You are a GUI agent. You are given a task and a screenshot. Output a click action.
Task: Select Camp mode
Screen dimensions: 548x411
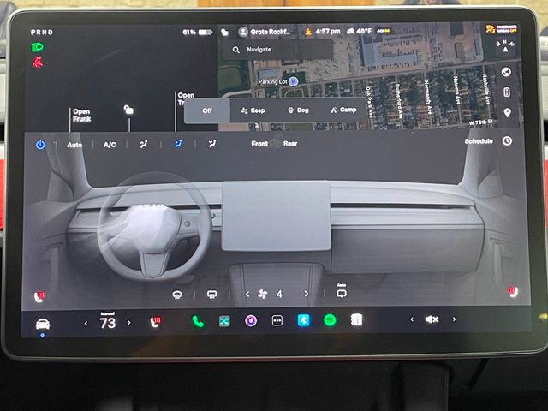tap(343, 110)
